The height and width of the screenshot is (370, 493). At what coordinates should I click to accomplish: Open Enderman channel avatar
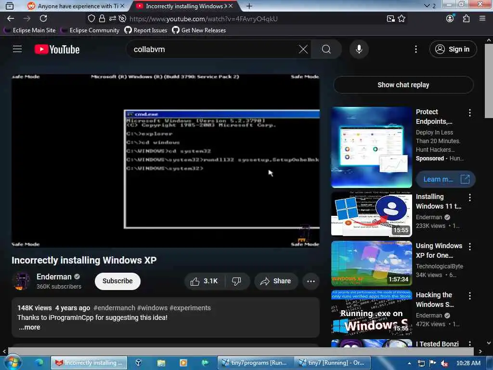pos(21,281)
